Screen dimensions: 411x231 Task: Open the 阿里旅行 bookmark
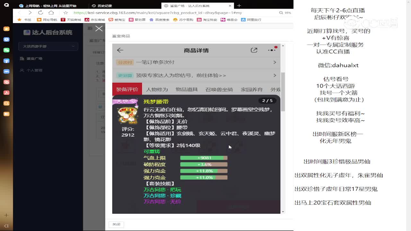pos(251,20)
